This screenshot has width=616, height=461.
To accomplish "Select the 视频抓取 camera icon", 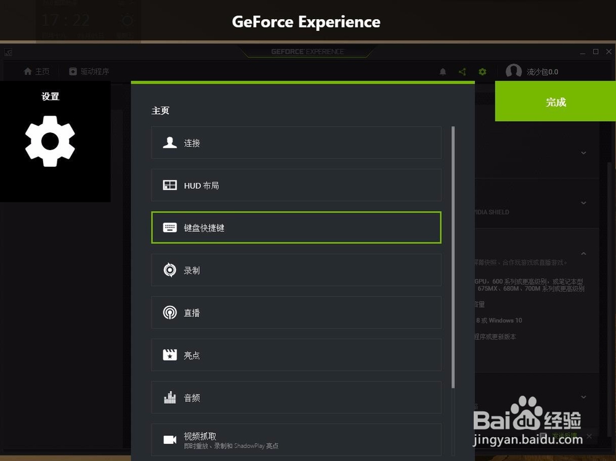I will pyautogui.click(x=169, y=438).
